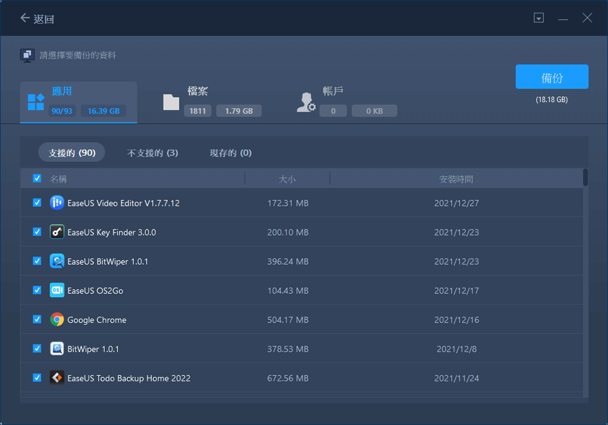This screenshot has width=608, height=425.
Task: Uncheck EaseUS Key Finder 3.0.0
Action: (x=37, y=232)
